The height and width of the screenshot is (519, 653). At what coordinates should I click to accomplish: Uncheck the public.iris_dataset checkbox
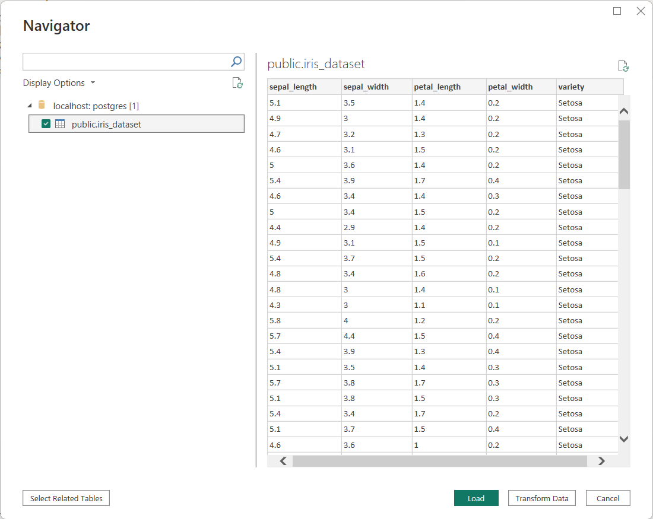point(46,124)
